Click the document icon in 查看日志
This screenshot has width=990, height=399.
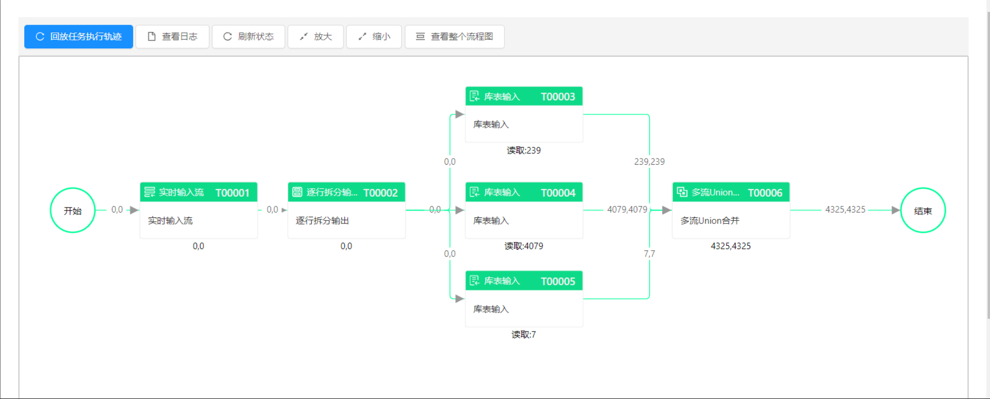(x=152, y=37)
